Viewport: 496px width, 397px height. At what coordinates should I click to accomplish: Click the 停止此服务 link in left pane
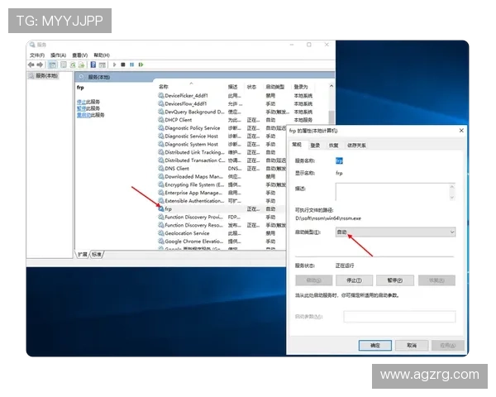point(88,101)
